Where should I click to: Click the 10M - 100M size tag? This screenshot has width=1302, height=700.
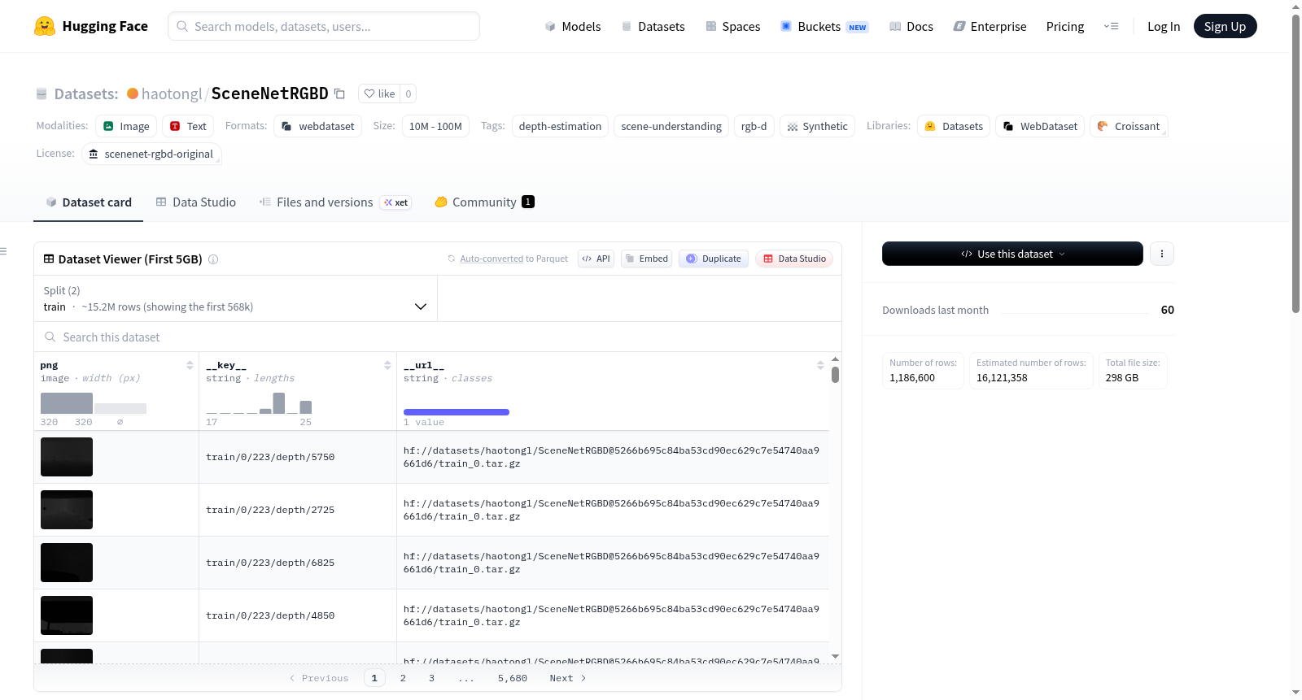pos(435,126)
